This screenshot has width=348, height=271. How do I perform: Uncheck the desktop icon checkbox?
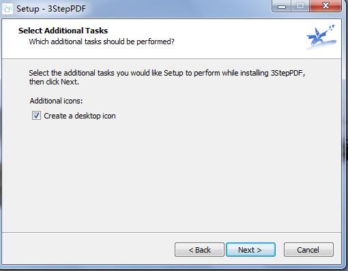(x=36, y=116)
